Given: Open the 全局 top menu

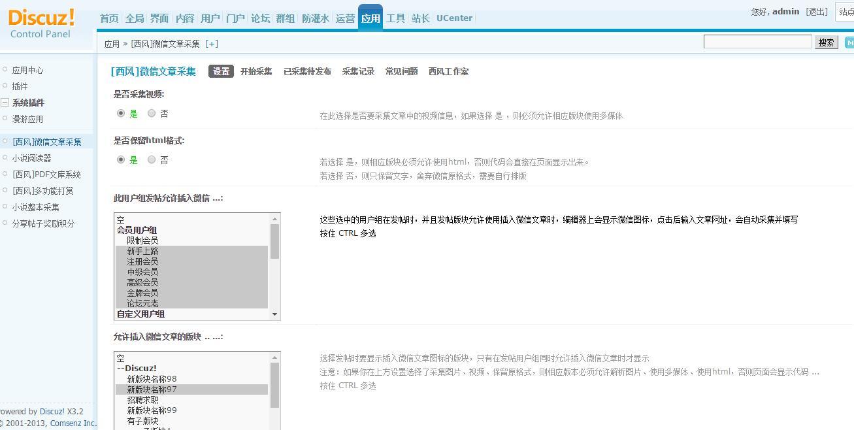Looking at the screenshot, I should point(135,18).
